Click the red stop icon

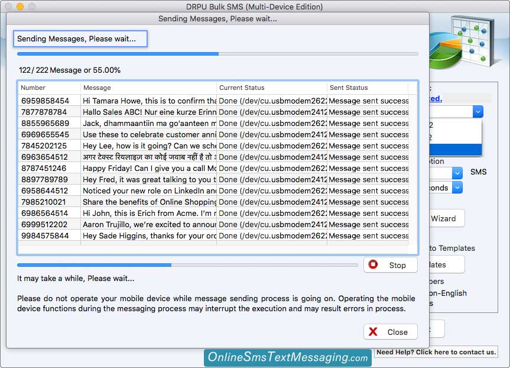coord(373,264)
